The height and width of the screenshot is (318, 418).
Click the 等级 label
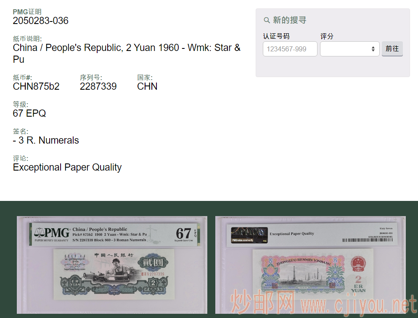pos(21,104)
